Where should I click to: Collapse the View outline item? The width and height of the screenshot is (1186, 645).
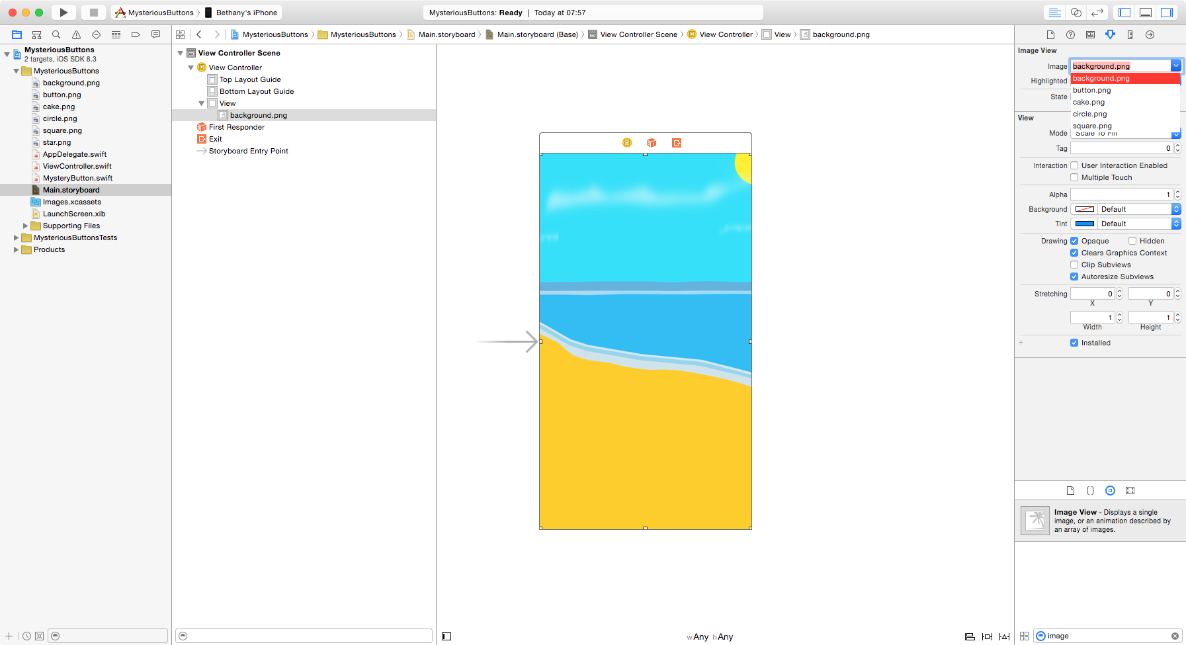point(201,103)
